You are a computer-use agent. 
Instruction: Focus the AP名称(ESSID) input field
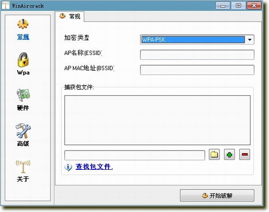click(197, 55)
